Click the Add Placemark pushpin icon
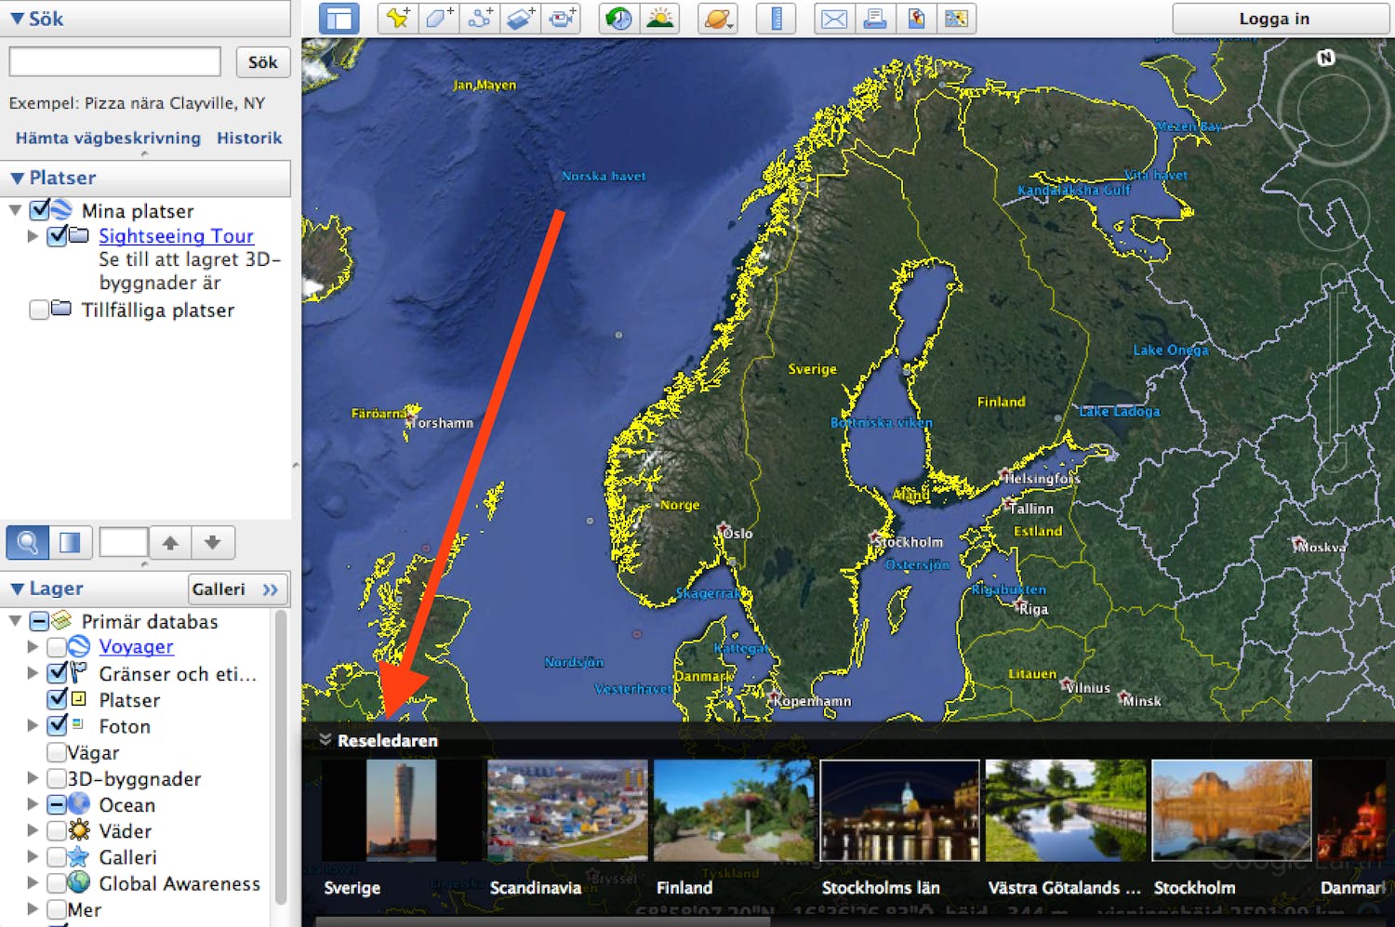Viewport: 1395px width, 927px height. pyautogui.click(x=398, y=19)
